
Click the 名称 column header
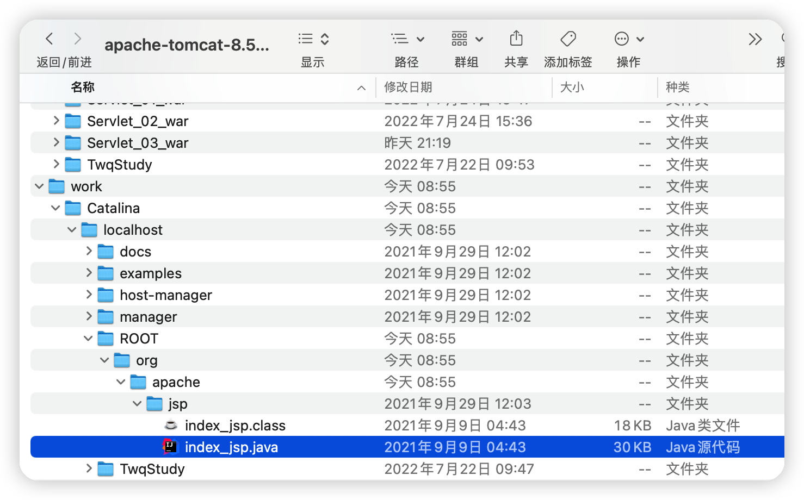coord(83,87)
